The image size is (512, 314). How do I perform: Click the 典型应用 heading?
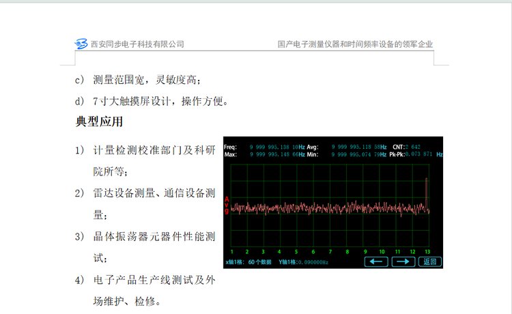click(x=99, y=123)
